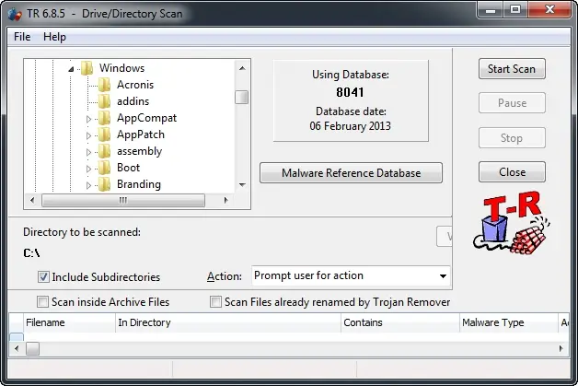Click the Acronis folder icon
Viewport: 578px width, 386px height.
point(105,85)
